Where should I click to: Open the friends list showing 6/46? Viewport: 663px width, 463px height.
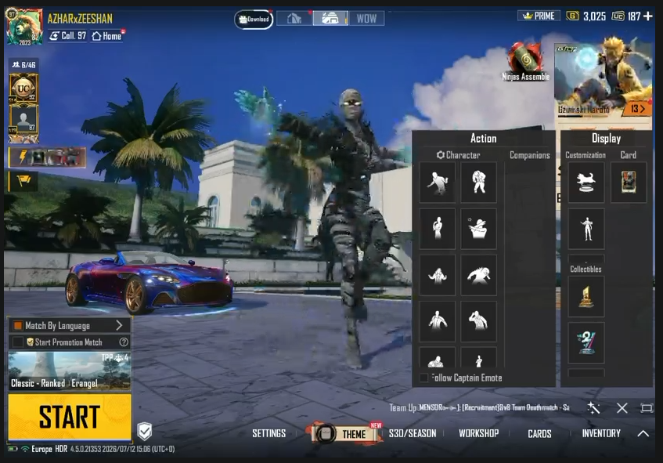(x=24, y=65)
